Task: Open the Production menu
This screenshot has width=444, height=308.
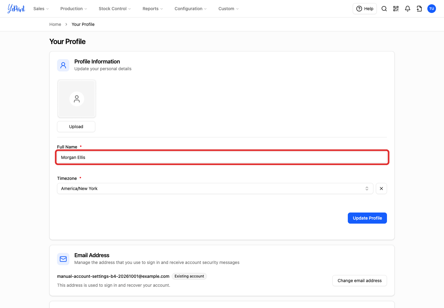Action: (74, 9)
